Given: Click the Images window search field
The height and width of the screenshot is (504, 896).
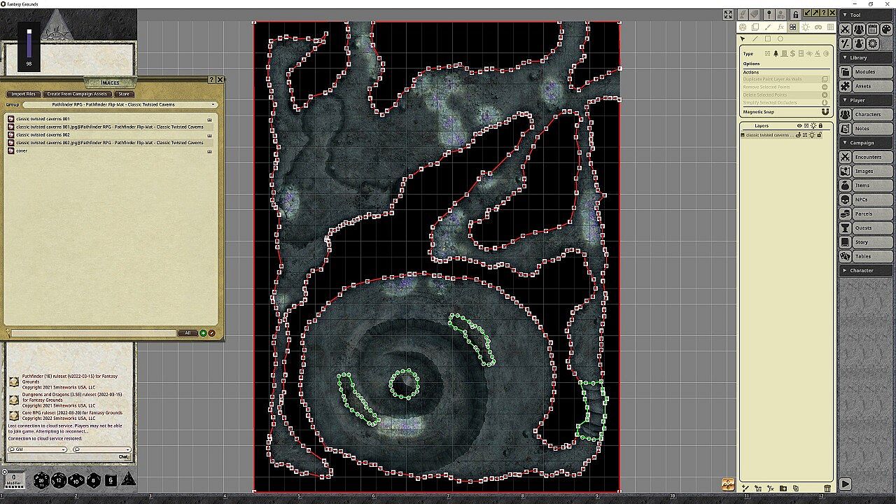Looking at the screenshot, I should 92,333.
